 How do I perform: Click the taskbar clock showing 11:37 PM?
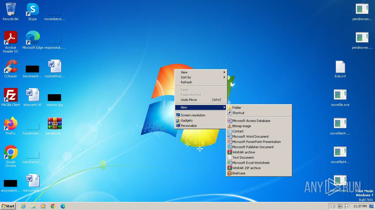360,206
